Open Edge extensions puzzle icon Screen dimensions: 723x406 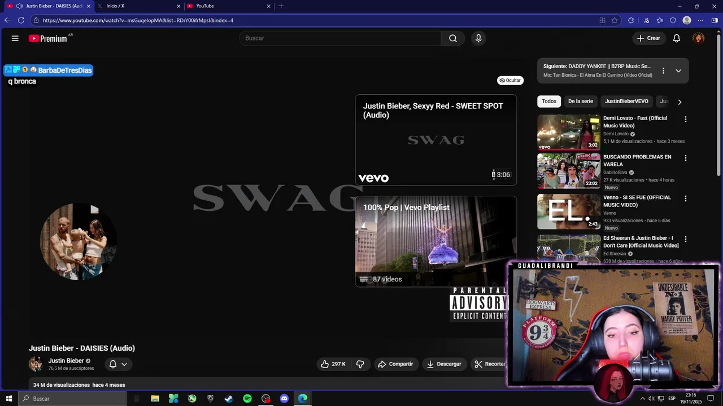click(631, 20)
